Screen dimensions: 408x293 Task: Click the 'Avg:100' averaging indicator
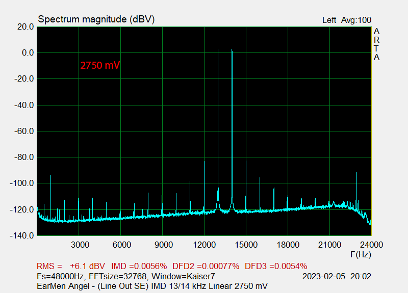pyautogui.click(x=356, y=20)
